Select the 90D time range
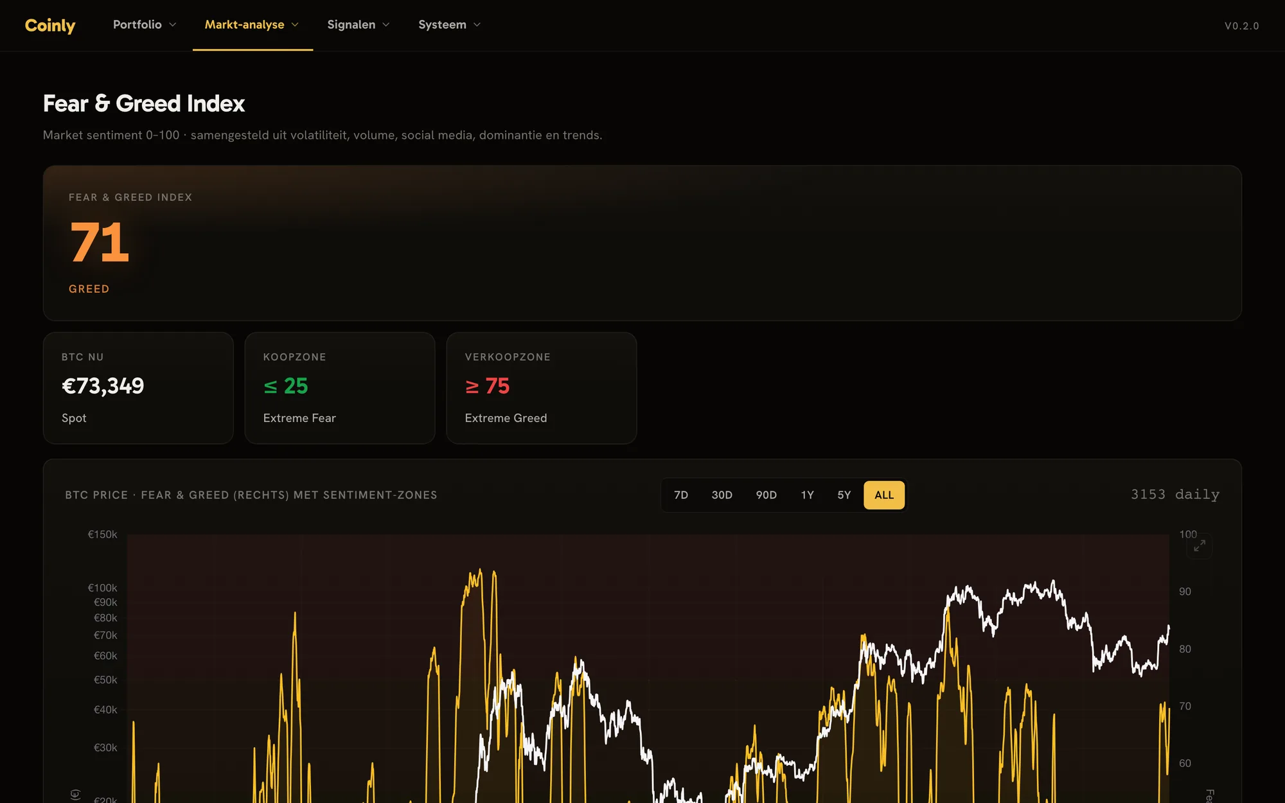1285x803 pixels. click(766, 495)
